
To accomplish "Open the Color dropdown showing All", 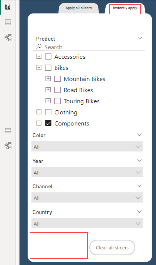I will [x=87, y=146].
